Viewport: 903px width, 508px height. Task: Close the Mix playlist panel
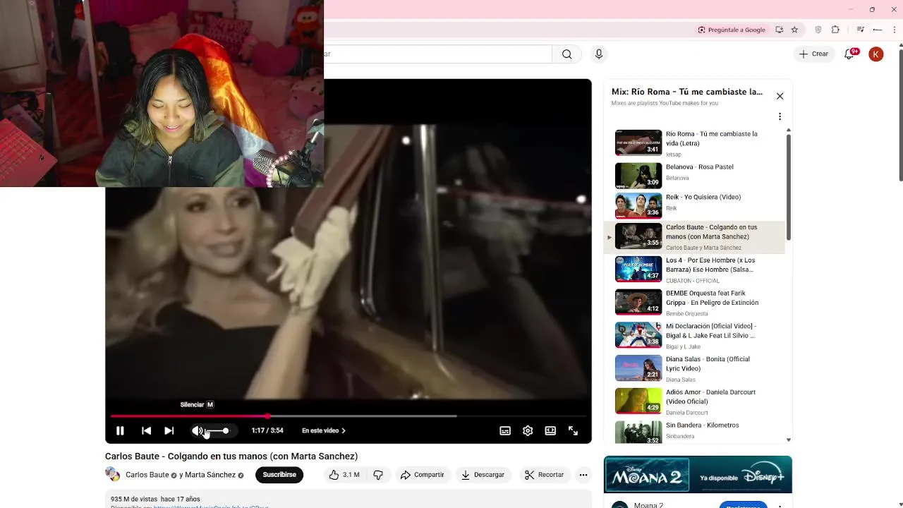tap(780, 96)
